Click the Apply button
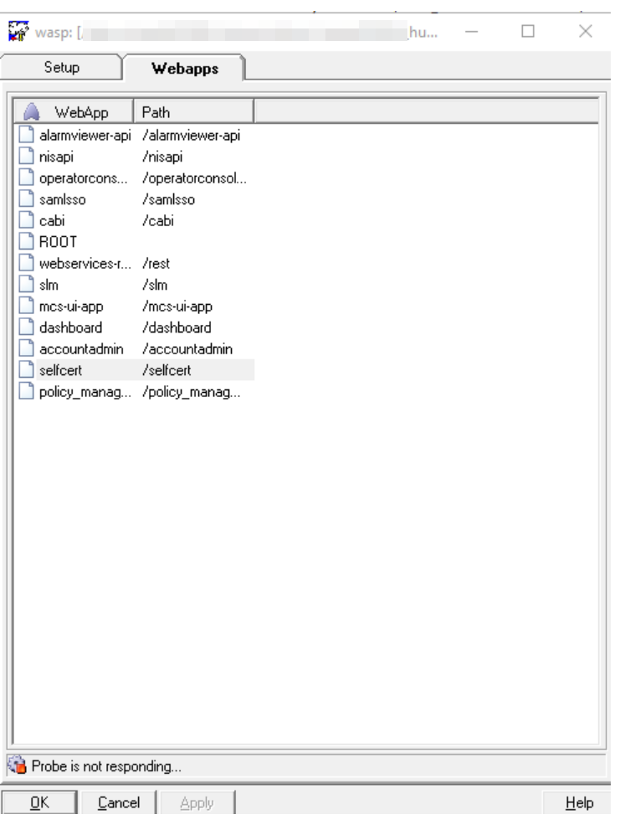The image size is (630, 830). pos(197,802)
